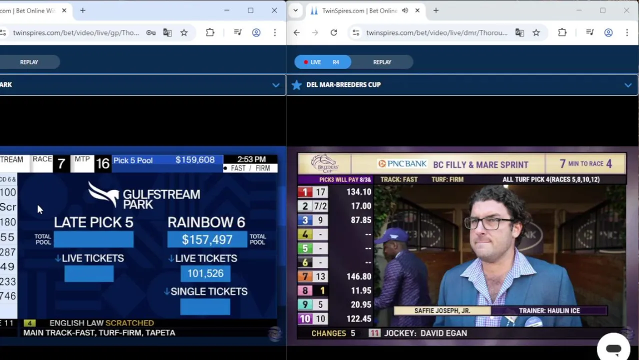Go back in the right browser window
The height and width of the screenshot is (360, 639).
pos(296,32)
